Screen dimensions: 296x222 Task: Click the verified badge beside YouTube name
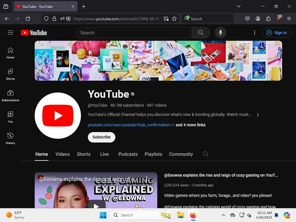pos(133,94)
